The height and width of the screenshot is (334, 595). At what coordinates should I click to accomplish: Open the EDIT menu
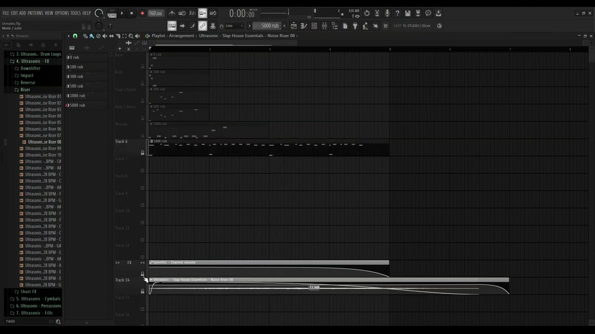tap(14, 13)
